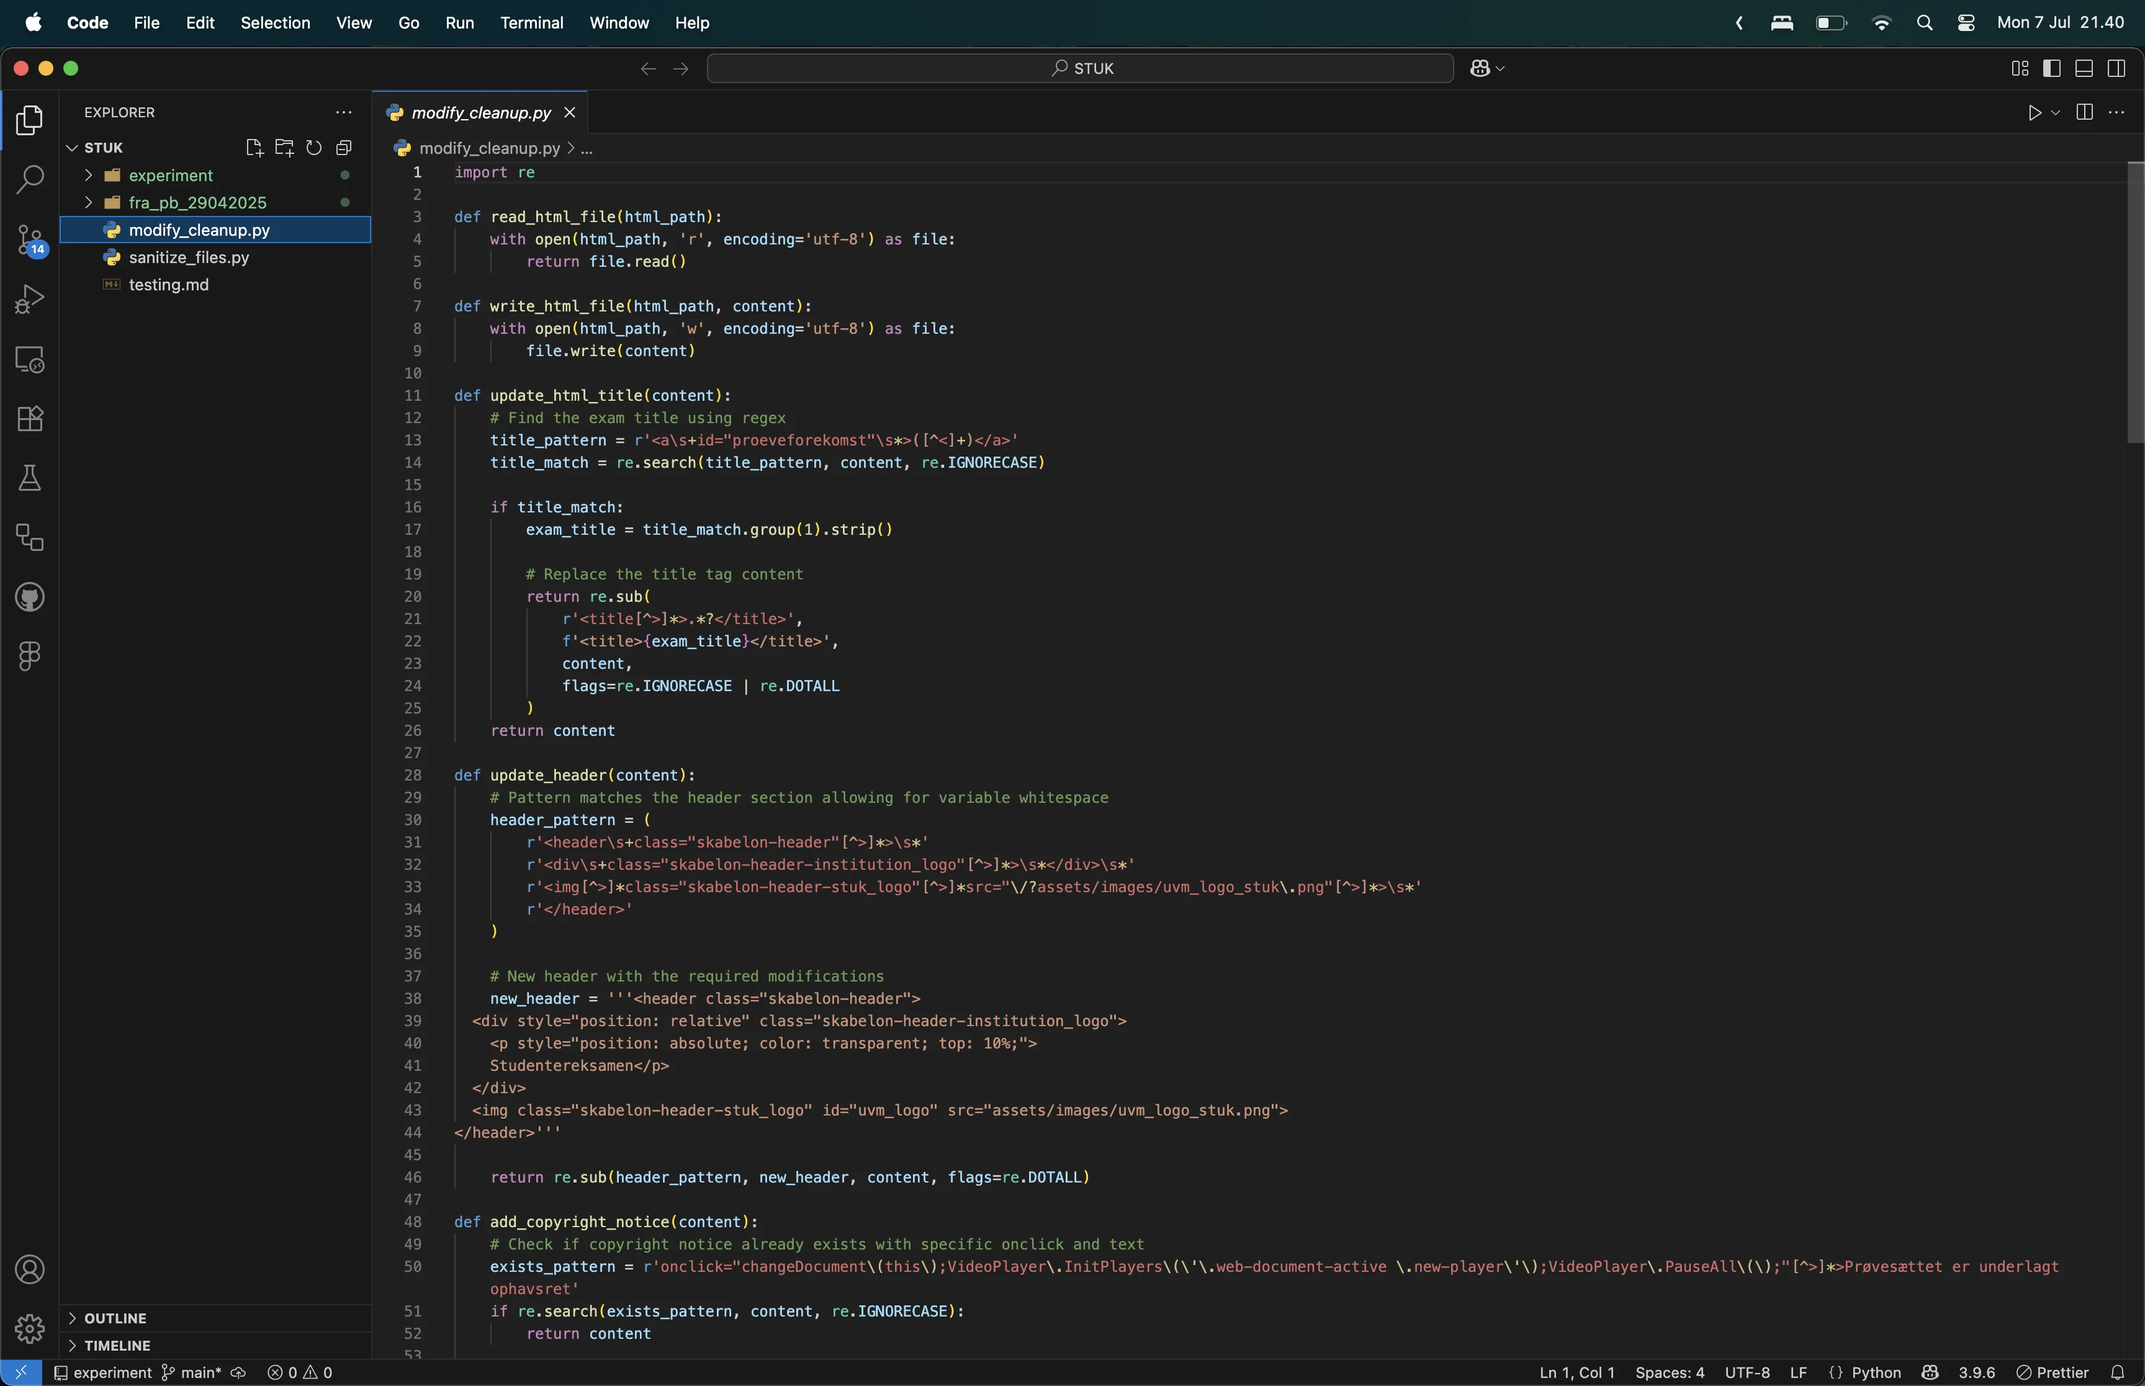Open the GitHub activity bar icon
Viewport: 2145px width, 1386px height.
click(x=30, y=597)
